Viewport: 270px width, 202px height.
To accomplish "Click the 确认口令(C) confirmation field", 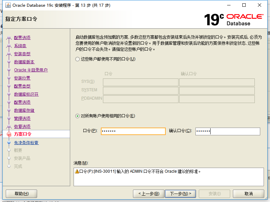I will [227, 131].
